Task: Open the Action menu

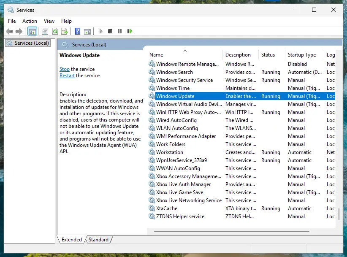Action: tap(30, 21)
